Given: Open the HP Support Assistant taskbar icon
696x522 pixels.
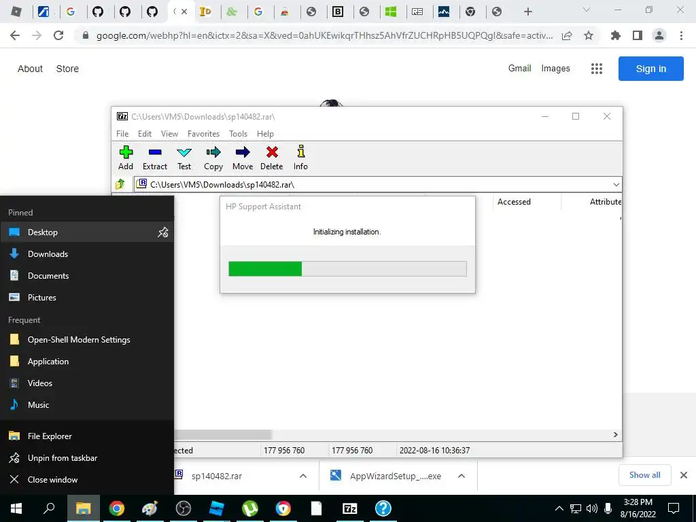Looking at the screenshot, I should point(383,508).
